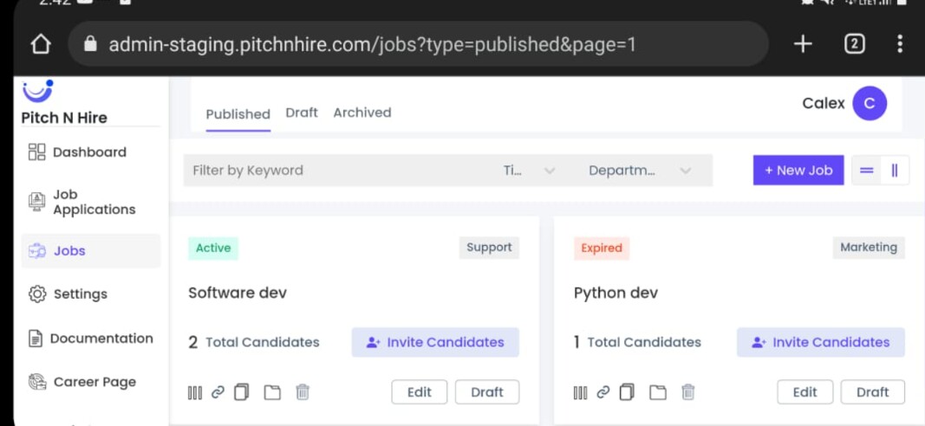Switch to list view layout
The image size is (925, 426).
coord(866,171)
